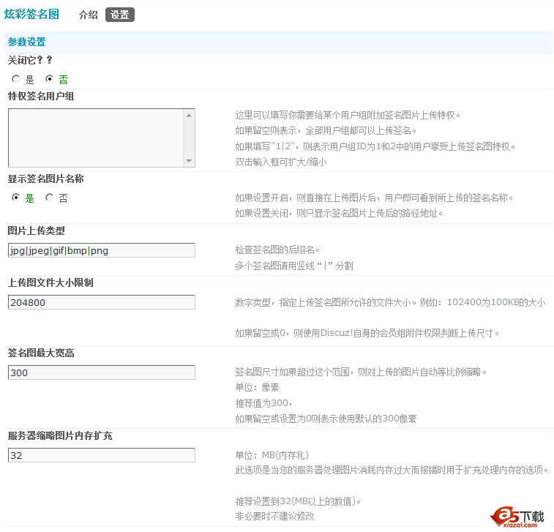This screenshot has width=554, height=532.
Task: Select 否 radio under 关闭它
Action: tap(49, 79)
